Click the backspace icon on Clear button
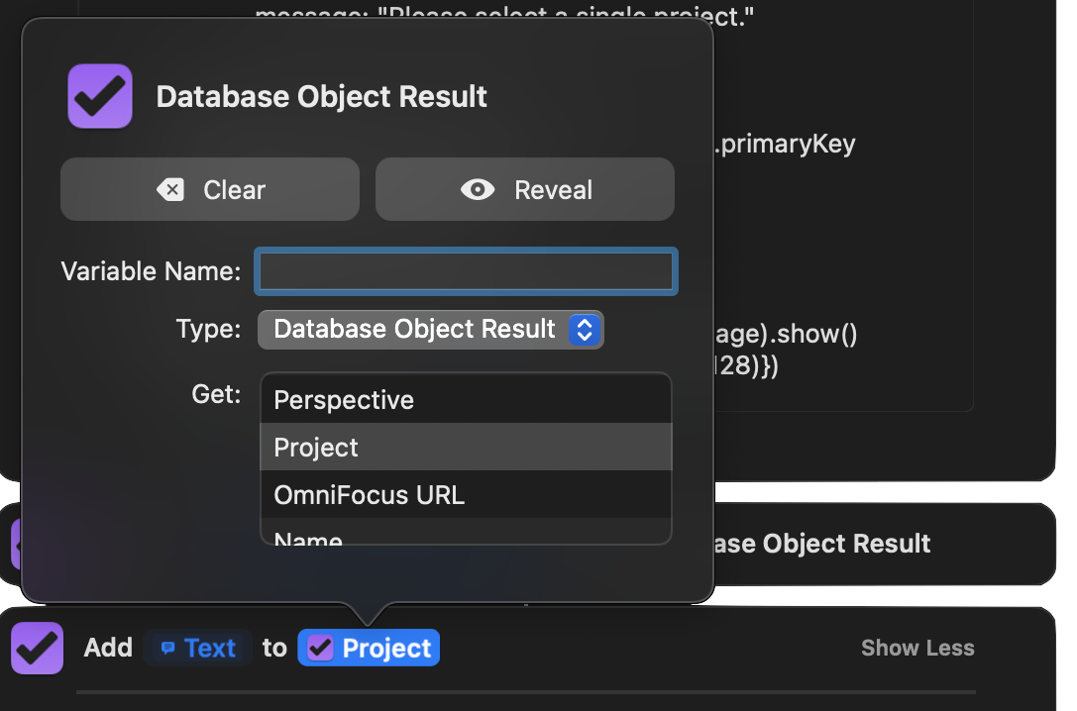This screenshot has width=1077, height=711. (170, 190)
